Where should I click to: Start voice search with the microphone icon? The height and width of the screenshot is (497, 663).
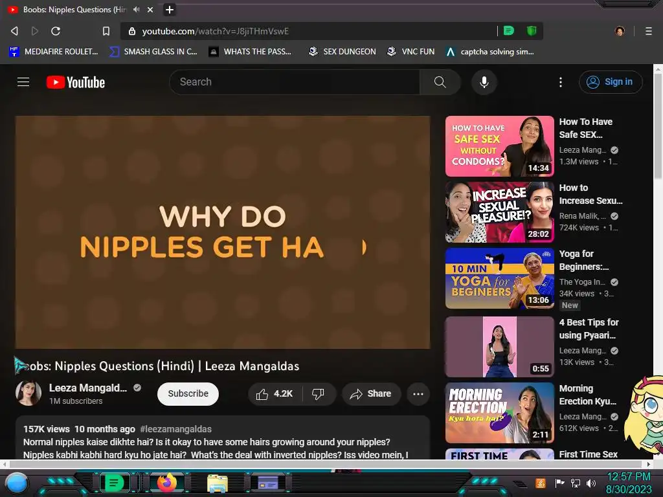tap(484, 82)
